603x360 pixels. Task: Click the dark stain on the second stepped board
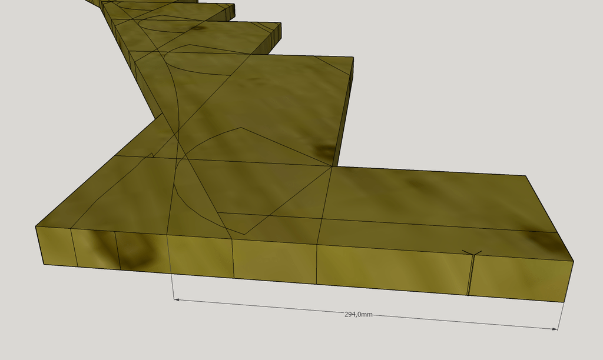click(x=197, y=28)
